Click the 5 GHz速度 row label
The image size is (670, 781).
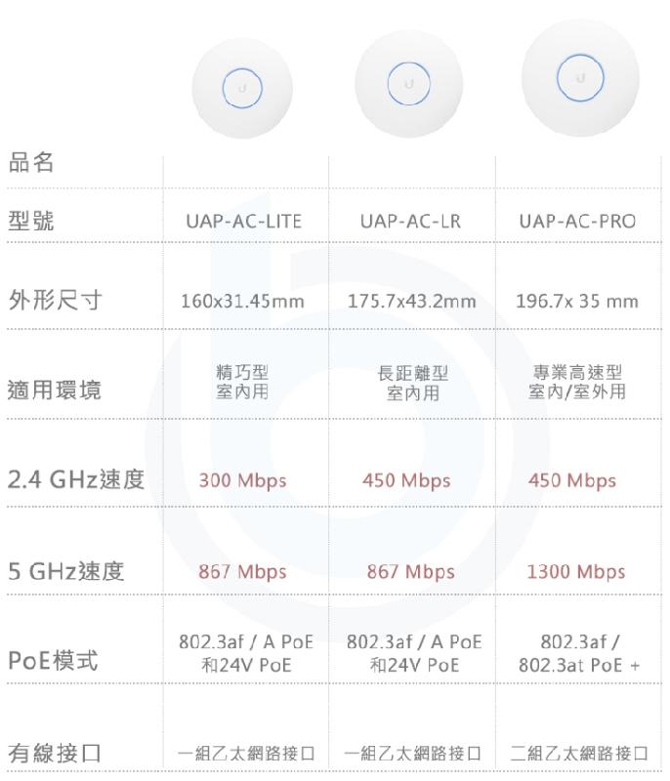65,571
